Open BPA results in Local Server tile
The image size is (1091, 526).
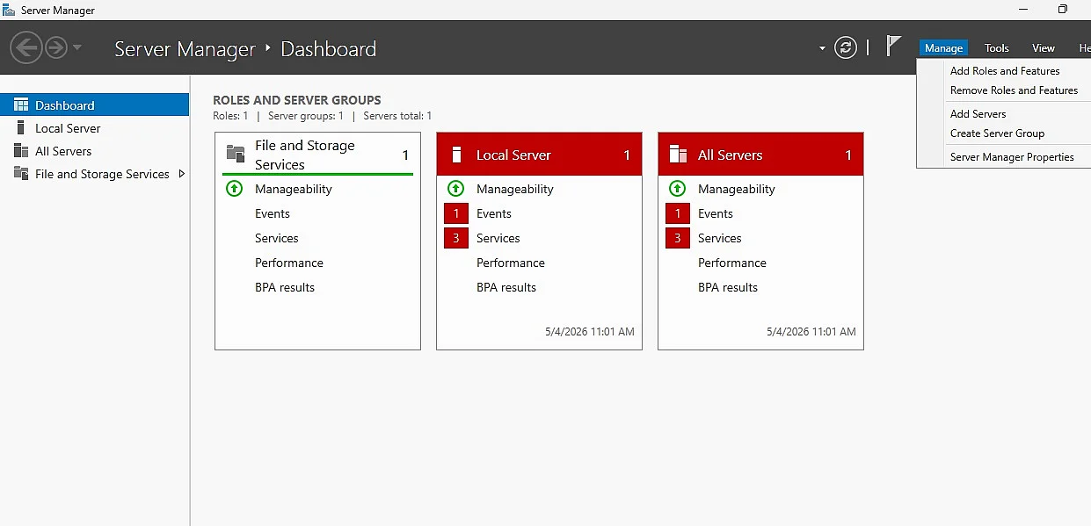[x=506, y=287]
